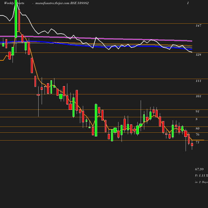Click the 101 price level label
The height and width of the screenshot is (208, 208).
[x=198, y=96]
